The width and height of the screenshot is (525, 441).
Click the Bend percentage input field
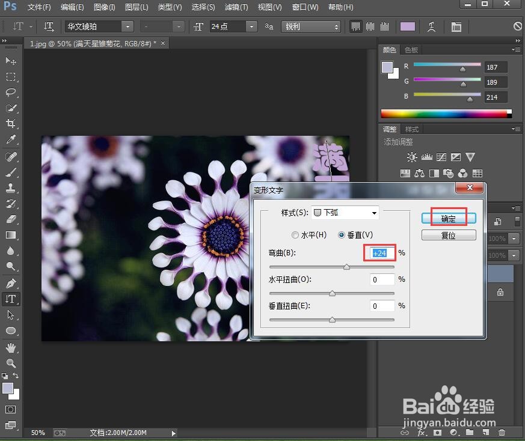[x=382, y=253]
